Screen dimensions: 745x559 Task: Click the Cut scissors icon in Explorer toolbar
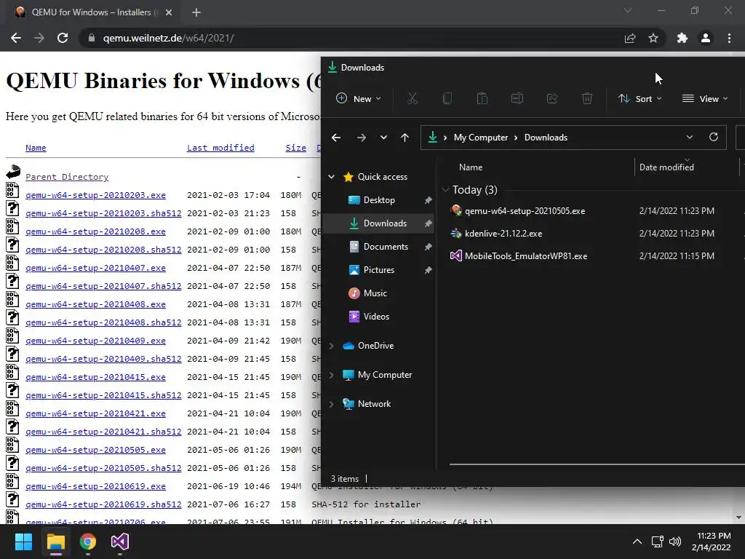click(413, 98)
